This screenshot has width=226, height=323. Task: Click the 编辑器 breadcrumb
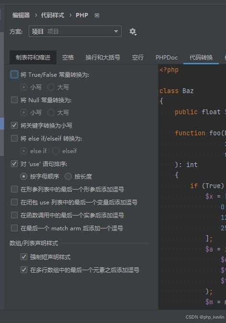[21, 15]
